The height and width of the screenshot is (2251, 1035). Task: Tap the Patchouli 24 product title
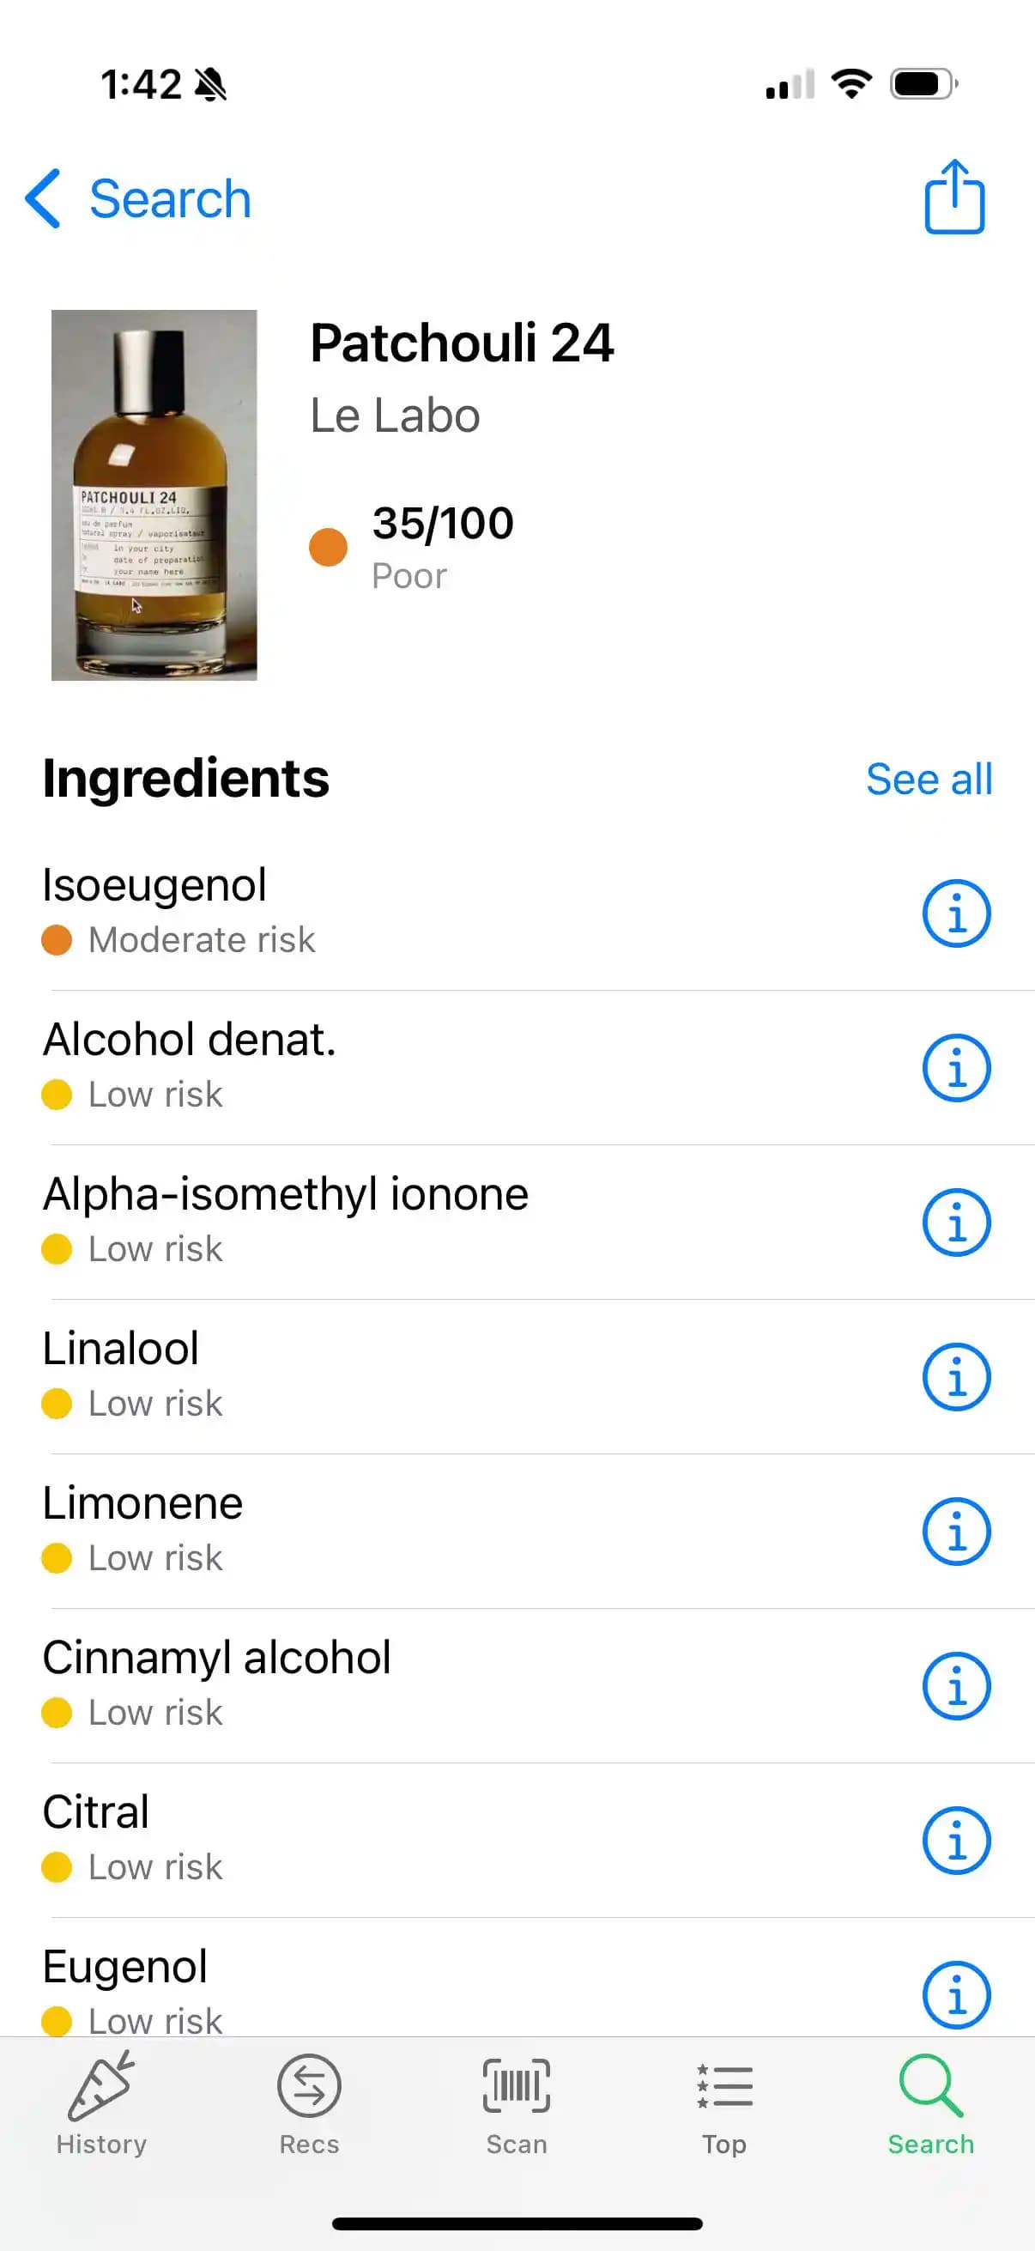pos(462,343)
